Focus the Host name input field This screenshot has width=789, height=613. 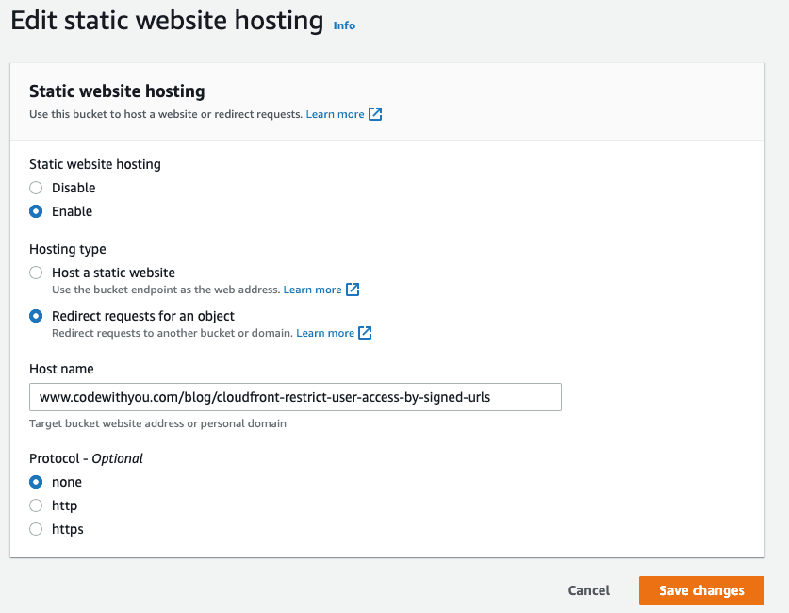295,397
